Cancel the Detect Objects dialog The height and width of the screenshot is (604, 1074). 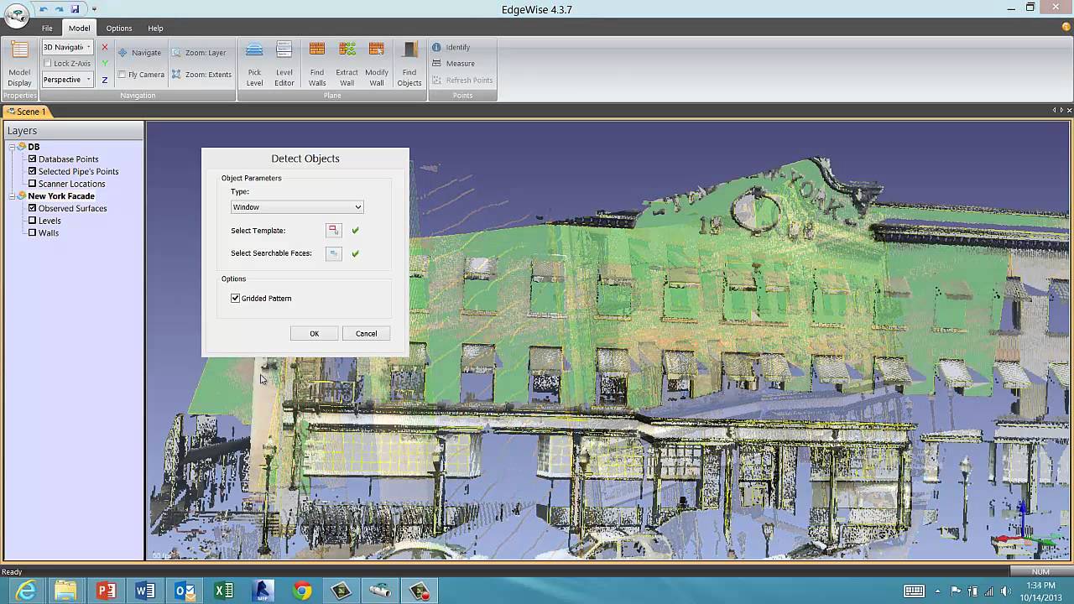(x=366, y=333)
